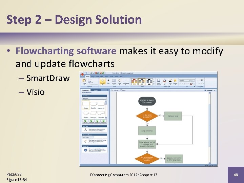Select the 'Obtain permission to change process' box
Viewport: 244px width, 183px height.
tap(174, 159)
